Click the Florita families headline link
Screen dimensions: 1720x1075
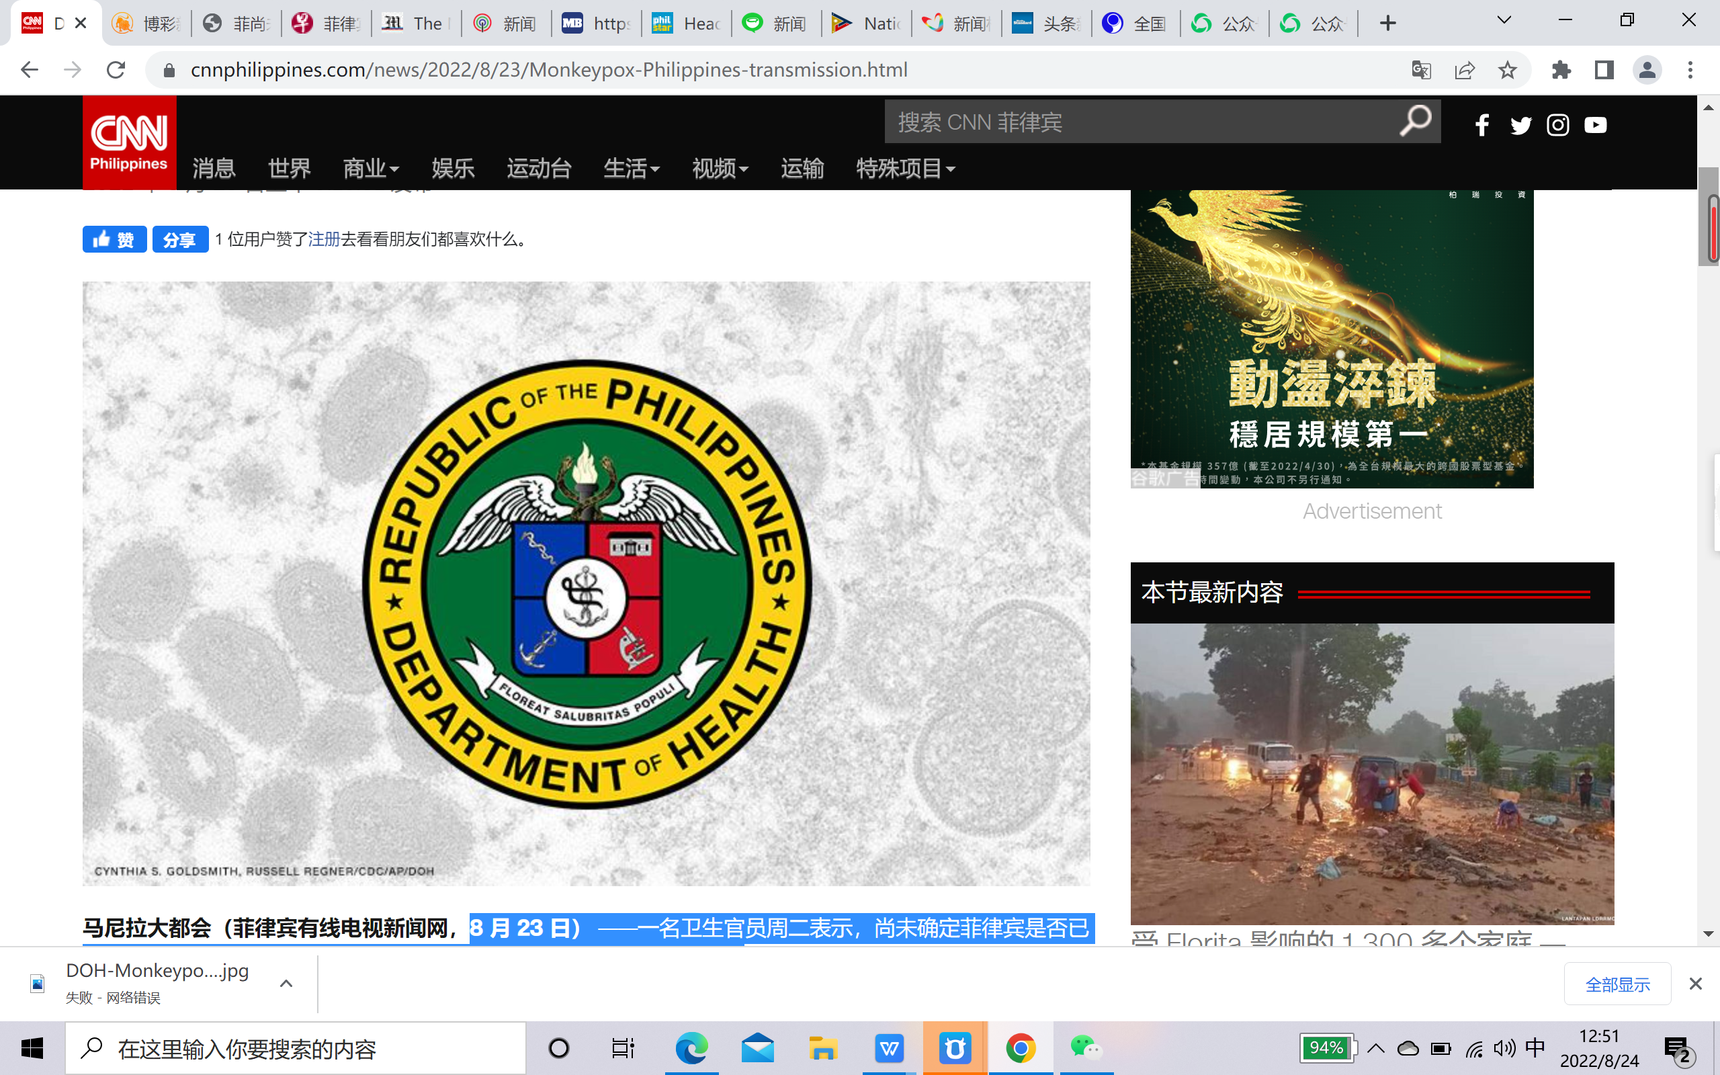1348,937
